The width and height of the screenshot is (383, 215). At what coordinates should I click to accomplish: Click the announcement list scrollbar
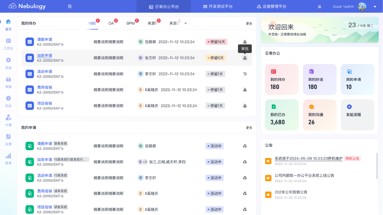pyautogui.click(x=377, y=166)
